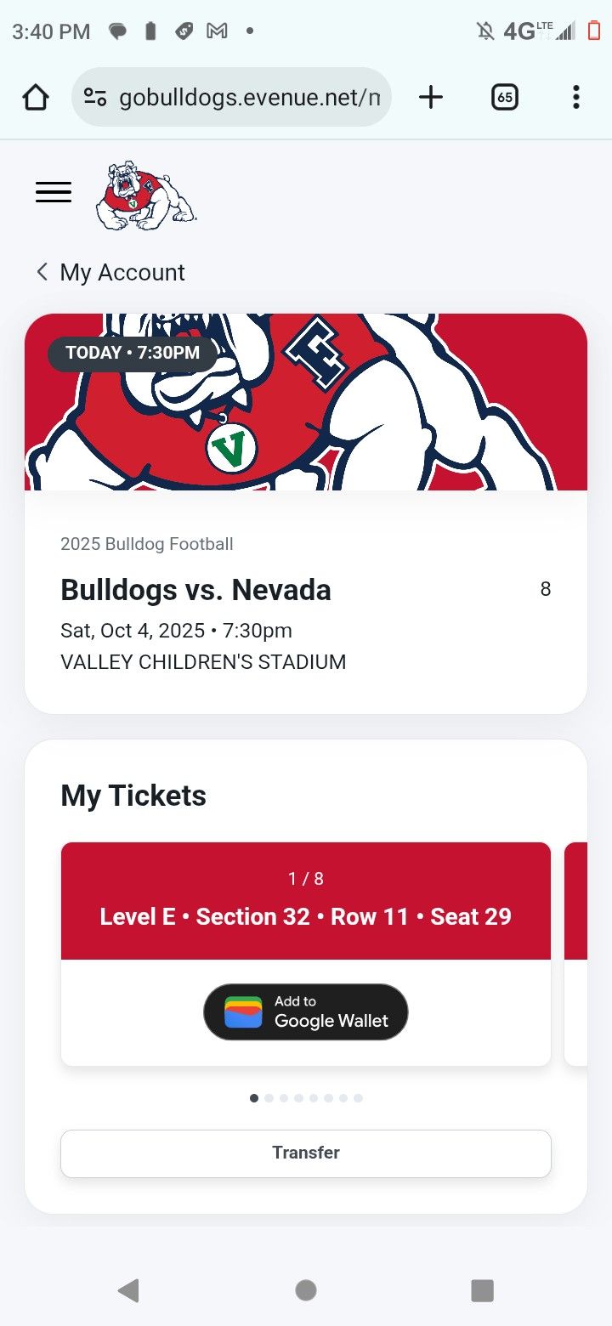Image resolution: width=612 pixels, height=1326 pixels.
Task: Open the hamburger navigation menu
Action: 54,192
